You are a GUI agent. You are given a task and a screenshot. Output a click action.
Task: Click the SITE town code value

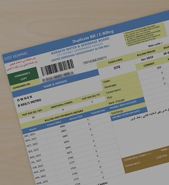point(117,67)
